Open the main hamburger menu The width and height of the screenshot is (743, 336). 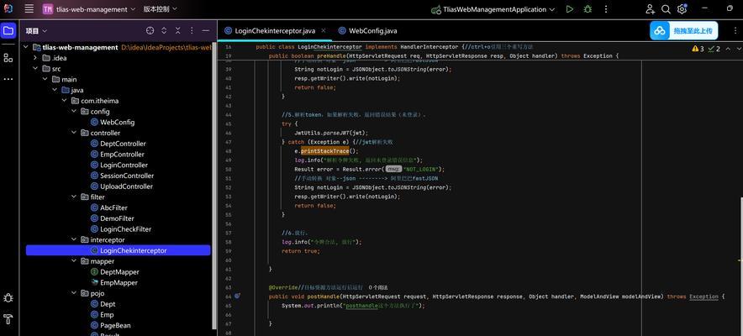click(x=29, y=9)
